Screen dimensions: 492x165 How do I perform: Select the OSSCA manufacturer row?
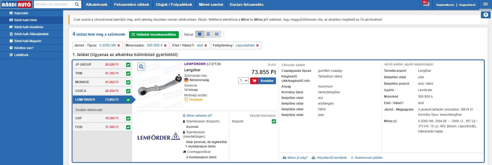coord(102,91)
